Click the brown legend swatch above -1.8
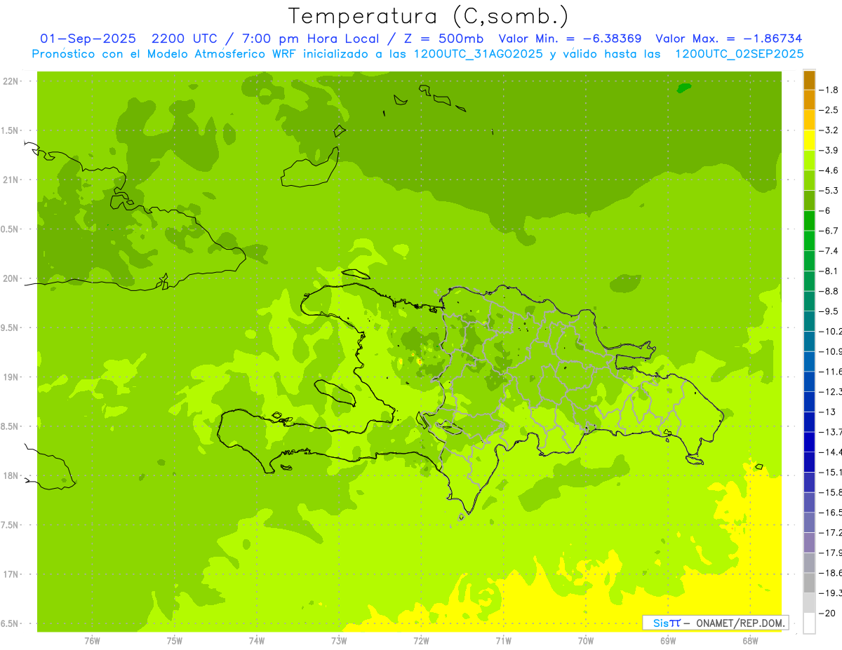This screenshot has width=842, height=650. (809, 80)
